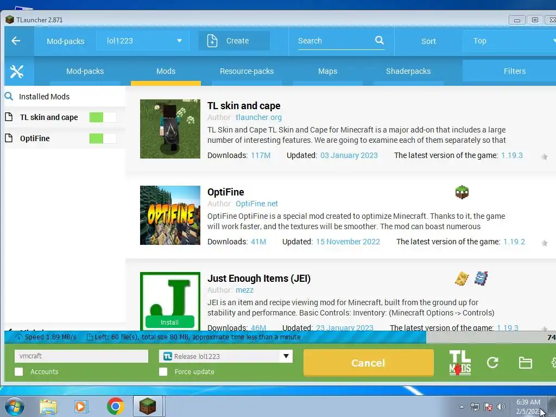Favorite OptiFine with its star icon
The width and height of the screenshot is (556, 417).
[x=544, y=243]
